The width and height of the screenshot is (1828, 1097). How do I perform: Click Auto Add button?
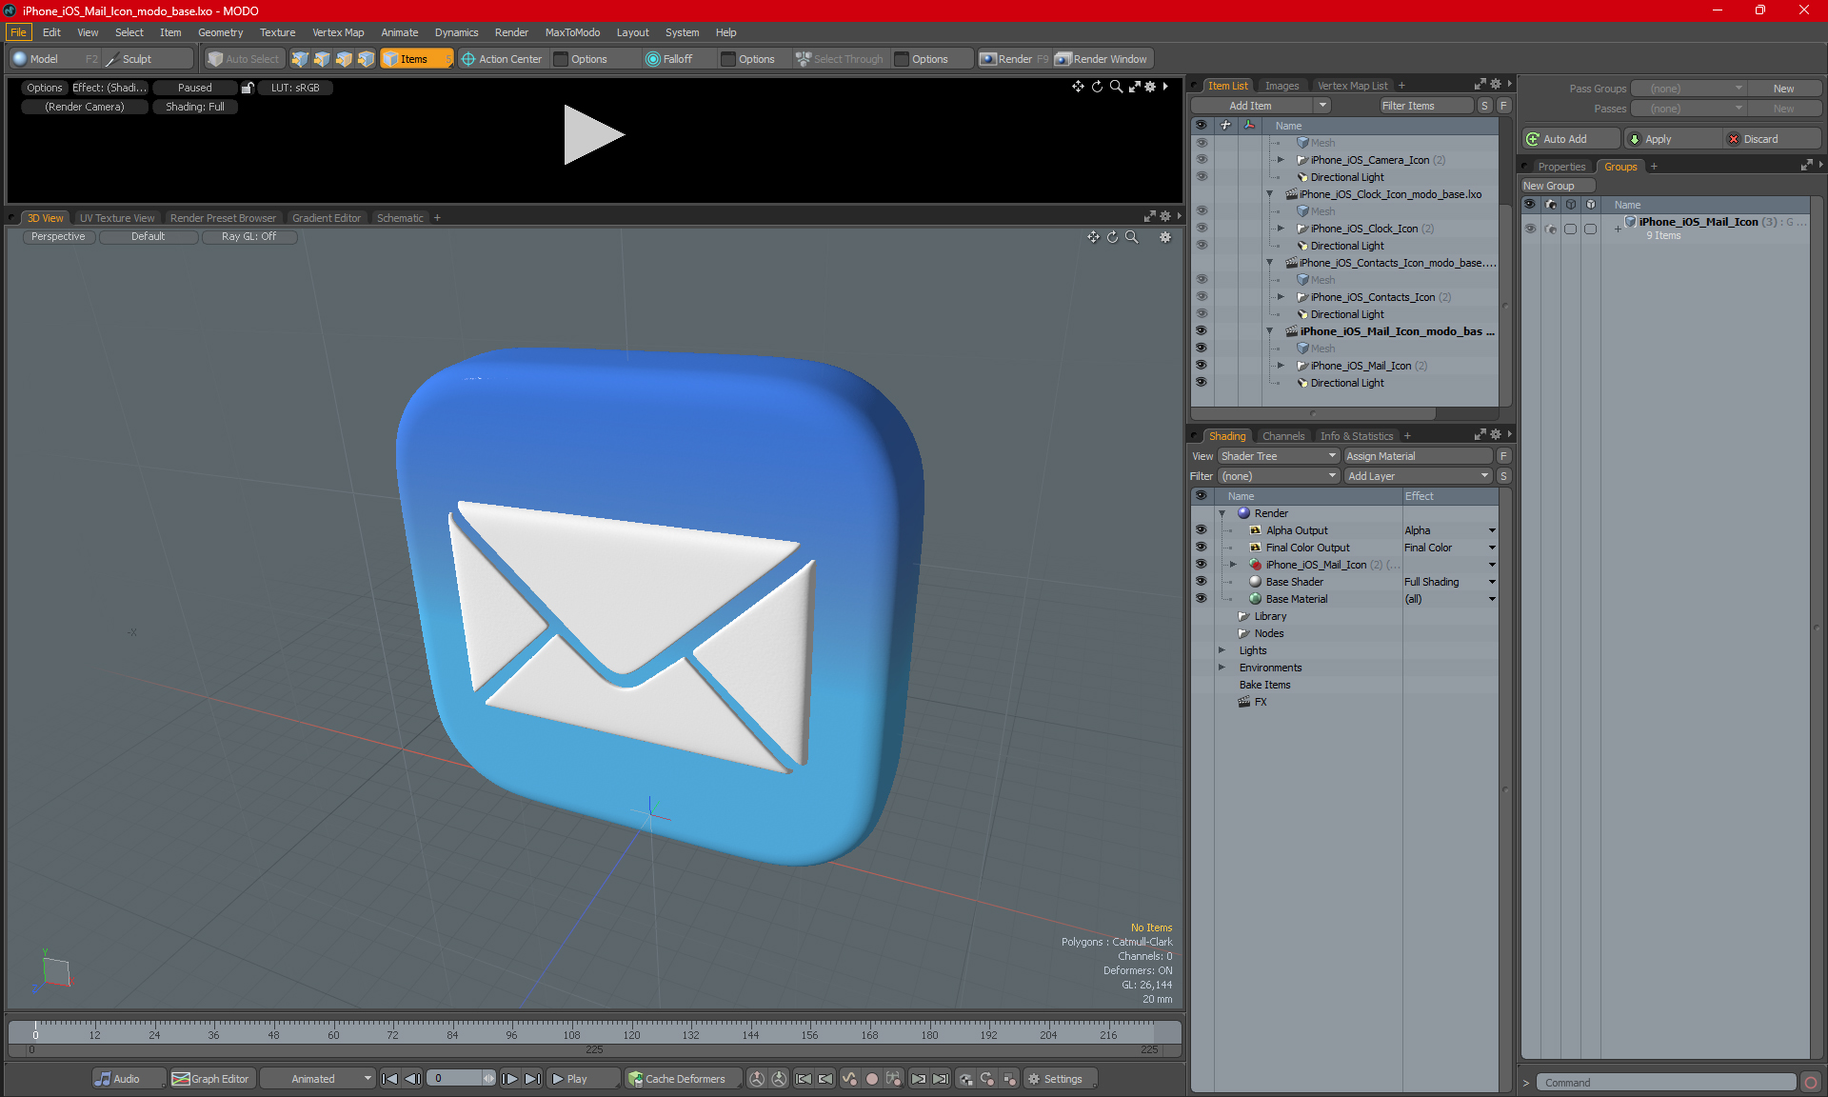pyautogui.click(x=1570, y=139)
